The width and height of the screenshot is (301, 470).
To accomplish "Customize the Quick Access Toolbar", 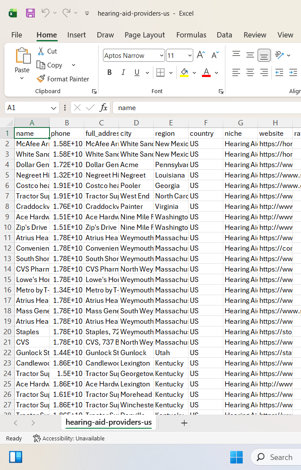I will tap(87, 13).
